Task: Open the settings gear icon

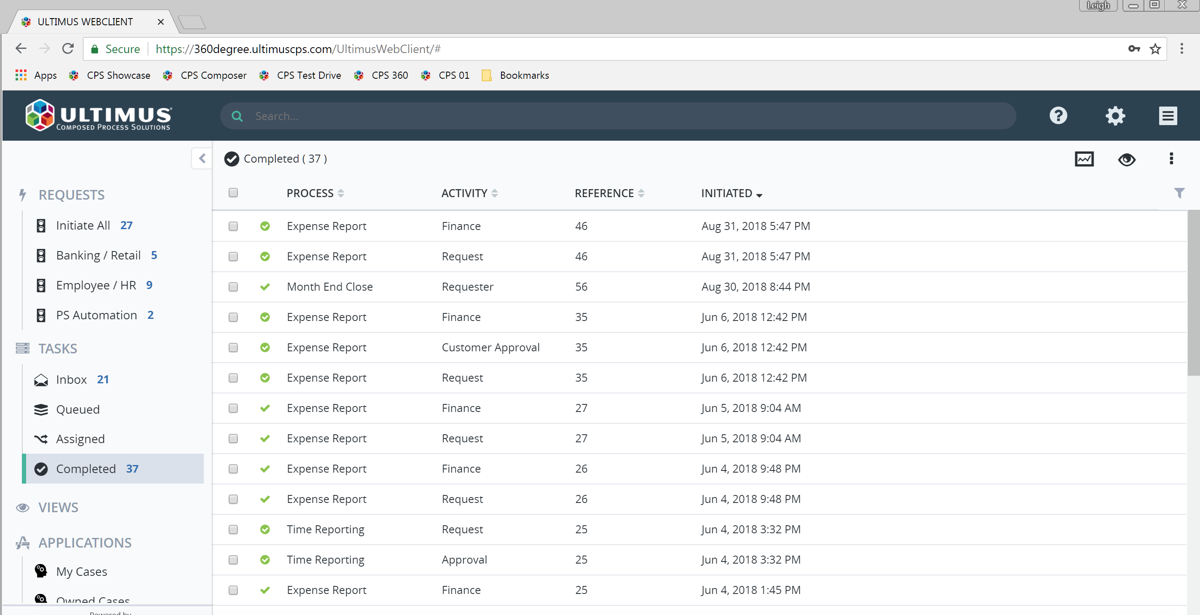Action: tap(1115, 115)
